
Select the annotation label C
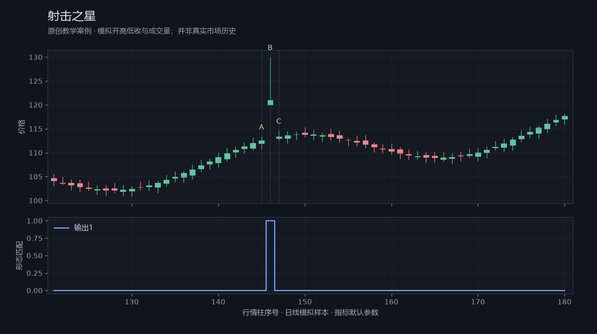pyautogui.click(x=279, y=121)
